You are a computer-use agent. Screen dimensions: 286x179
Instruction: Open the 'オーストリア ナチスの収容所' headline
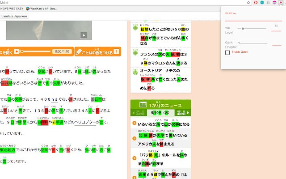(164, 79)
